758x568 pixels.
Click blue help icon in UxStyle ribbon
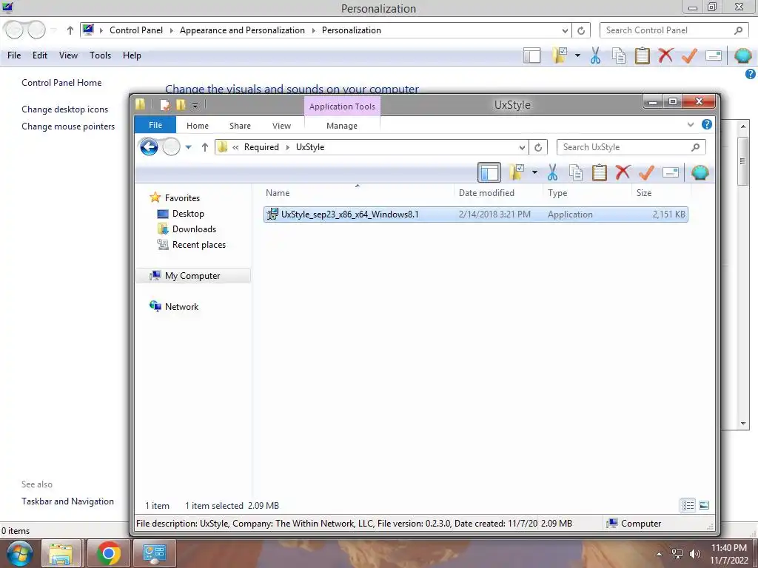coord(707,124)
